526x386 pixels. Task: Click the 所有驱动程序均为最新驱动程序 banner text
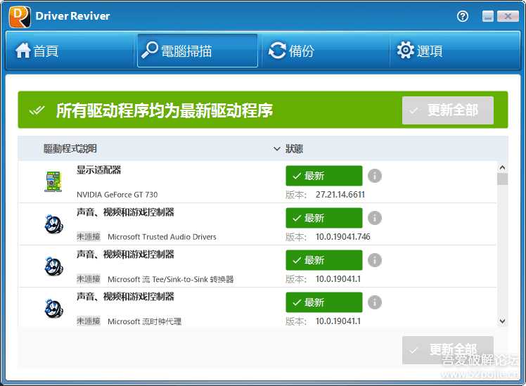tap(165, 110)
